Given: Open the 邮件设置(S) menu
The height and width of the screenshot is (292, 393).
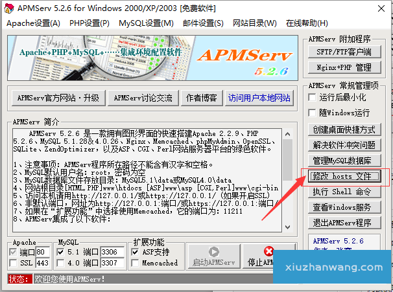Looking at the screenshot, I should pyautogui.click(x=203, y=23).
